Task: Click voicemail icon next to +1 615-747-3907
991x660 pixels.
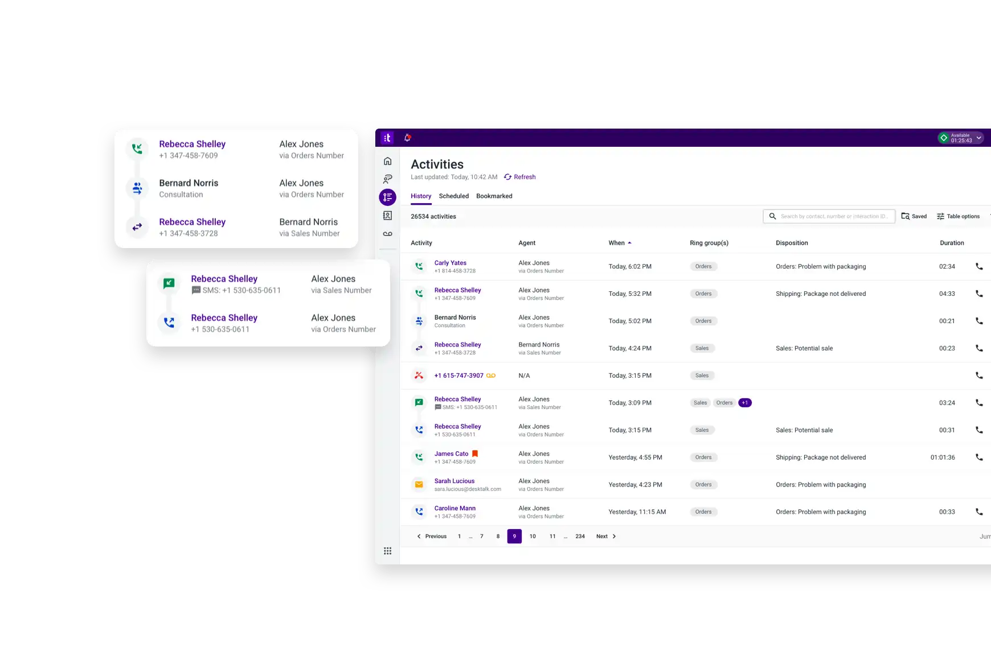Action: coord(491,376)
